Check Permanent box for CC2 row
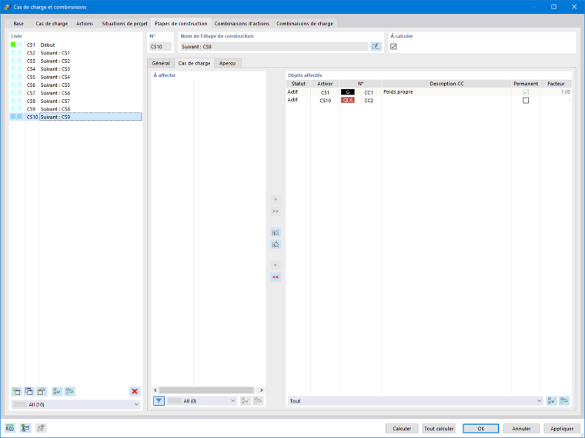The image size is (585, 438). coord(526,101)
